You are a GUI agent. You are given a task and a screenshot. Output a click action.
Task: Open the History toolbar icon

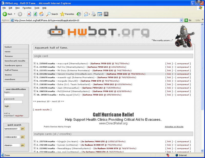79,14
